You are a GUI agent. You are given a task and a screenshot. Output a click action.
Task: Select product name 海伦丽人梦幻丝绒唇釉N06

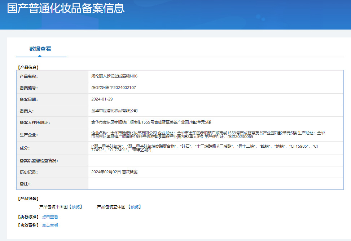pyautogui.click(x=114, y=76)
